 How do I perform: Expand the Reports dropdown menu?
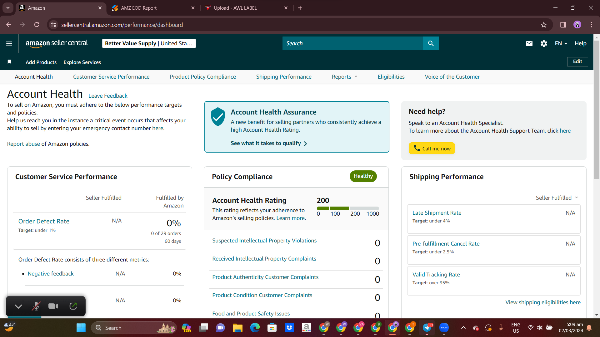344,77
